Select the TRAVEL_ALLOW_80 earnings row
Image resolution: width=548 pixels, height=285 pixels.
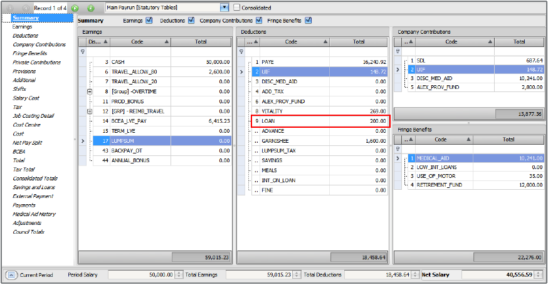(162, 71)
